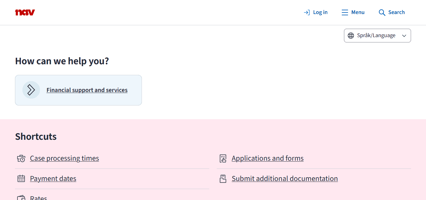Click the hamburger menu icon

click(x=345, y=12)
